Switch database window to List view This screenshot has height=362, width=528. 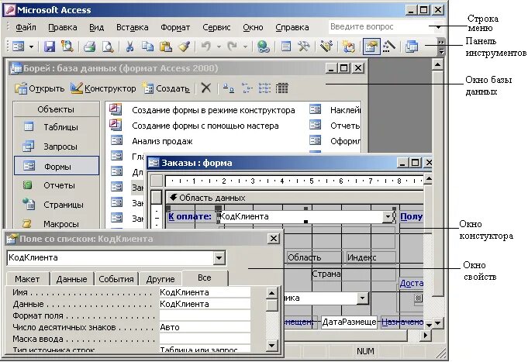(x=264, y=88)
